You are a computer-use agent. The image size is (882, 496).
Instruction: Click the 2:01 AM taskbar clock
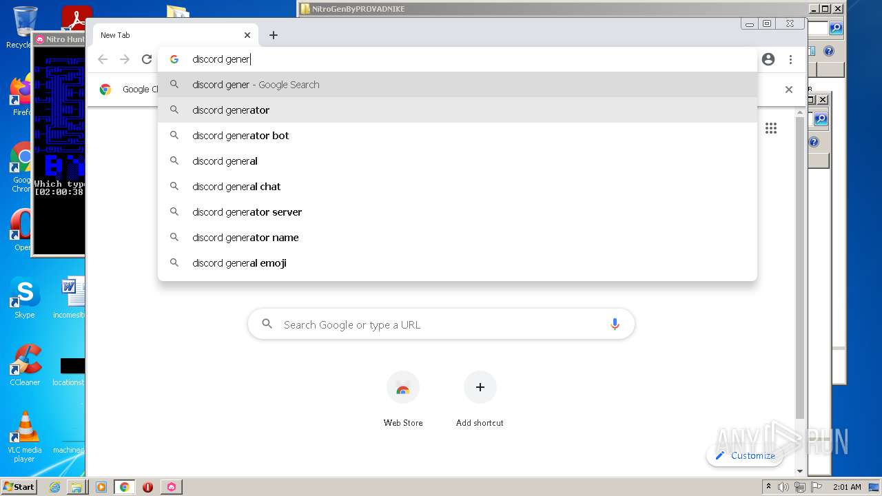(847, 487)
